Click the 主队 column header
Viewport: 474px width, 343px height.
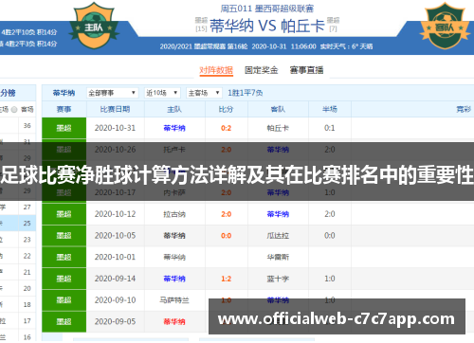tap(174, 109)
